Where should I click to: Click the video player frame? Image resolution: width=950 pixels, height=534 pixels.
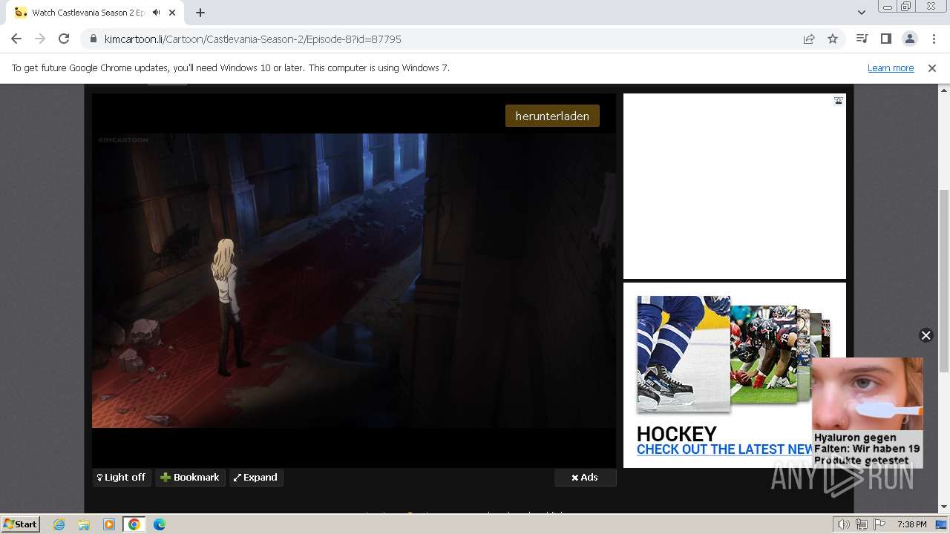(x=354, y=280)
